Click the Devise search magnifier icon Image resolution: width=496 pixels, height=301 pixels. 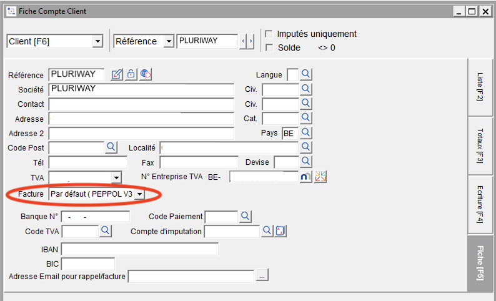coord(306,162)
